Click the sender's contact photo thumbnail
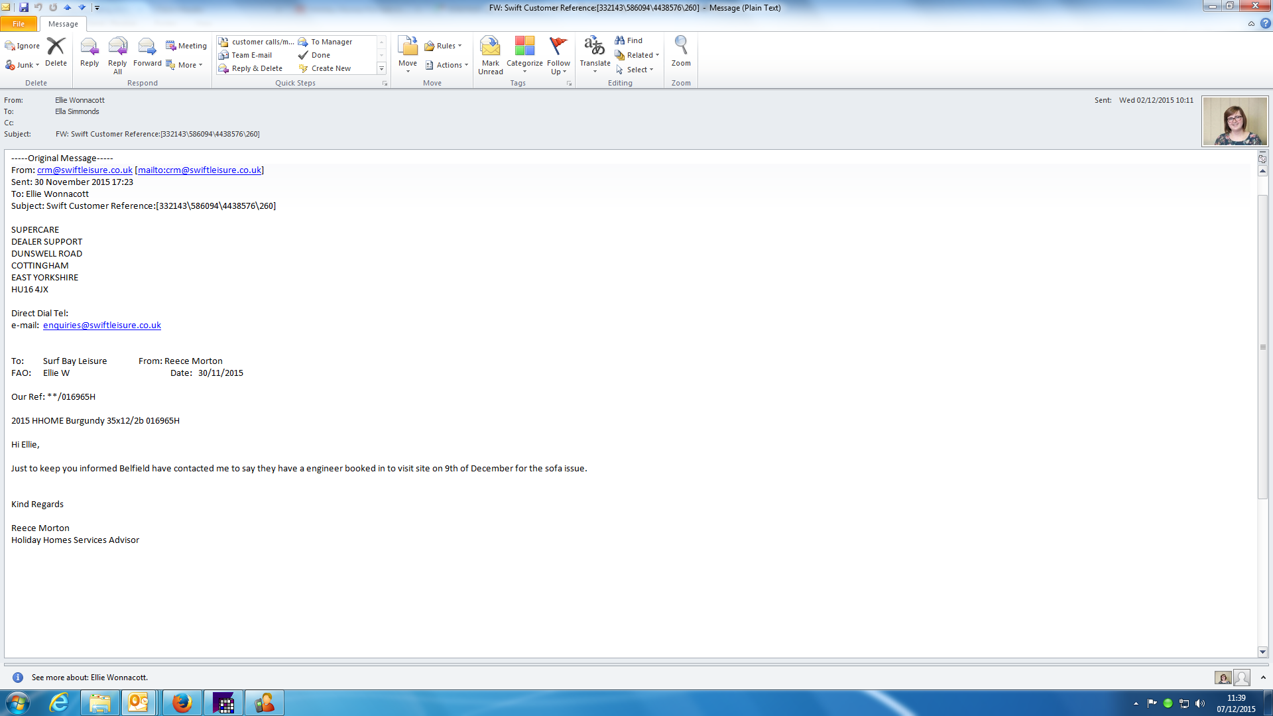Image resolution: width=1273 pixels, height=716 pixels. [x=1235, y=121]
